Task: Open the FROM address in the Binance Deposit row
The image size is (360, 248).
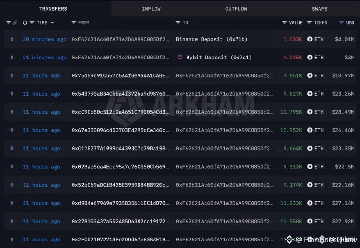Action: (x=120, y=39)
